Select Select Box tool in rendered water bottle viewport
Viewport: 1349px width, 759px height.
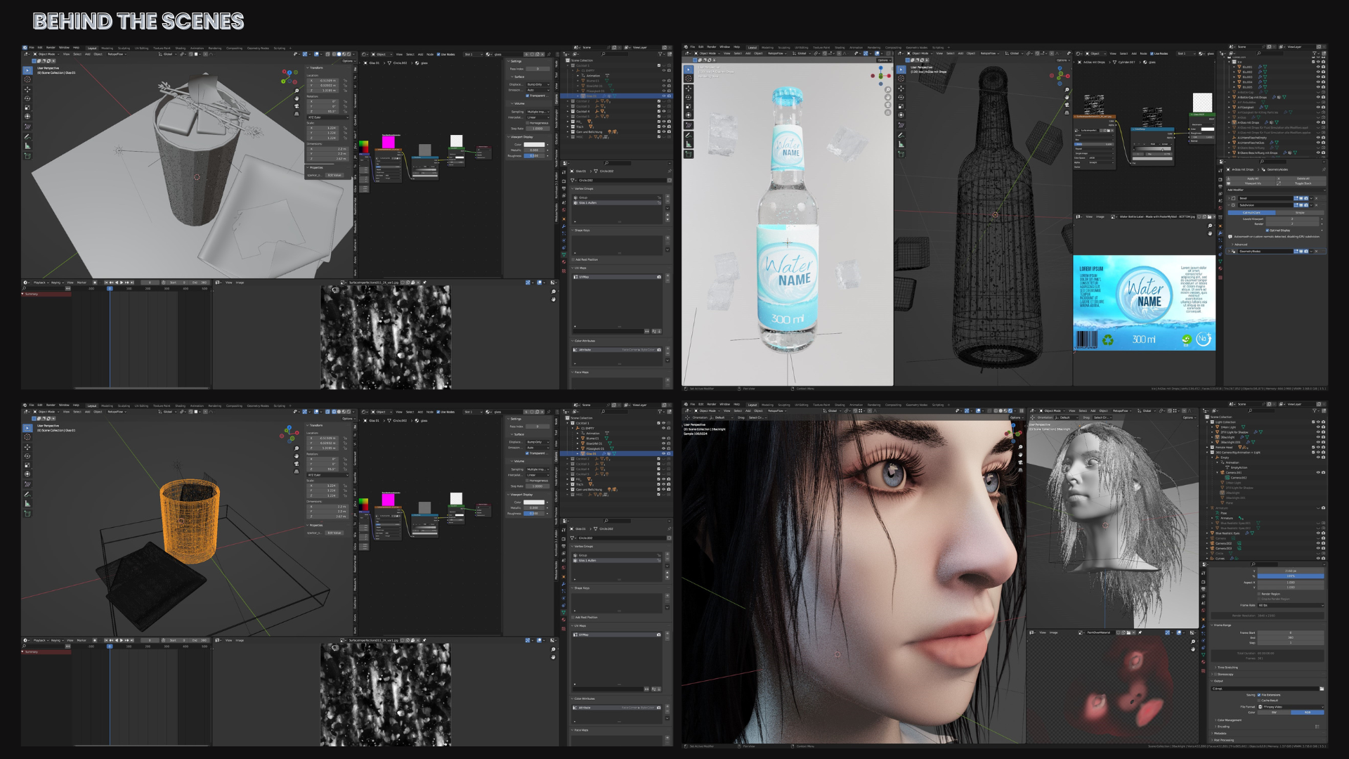[x=689, y=70]
